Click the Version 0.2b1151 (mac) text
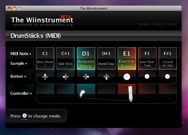 click(157, 24)
